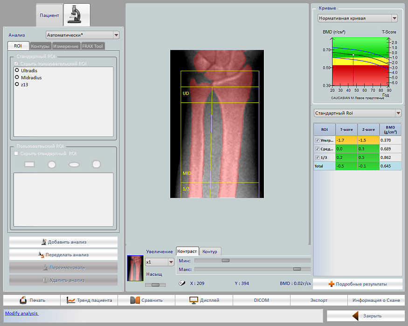Click Compare (Сравнить) book icon button

click(135, 300)
